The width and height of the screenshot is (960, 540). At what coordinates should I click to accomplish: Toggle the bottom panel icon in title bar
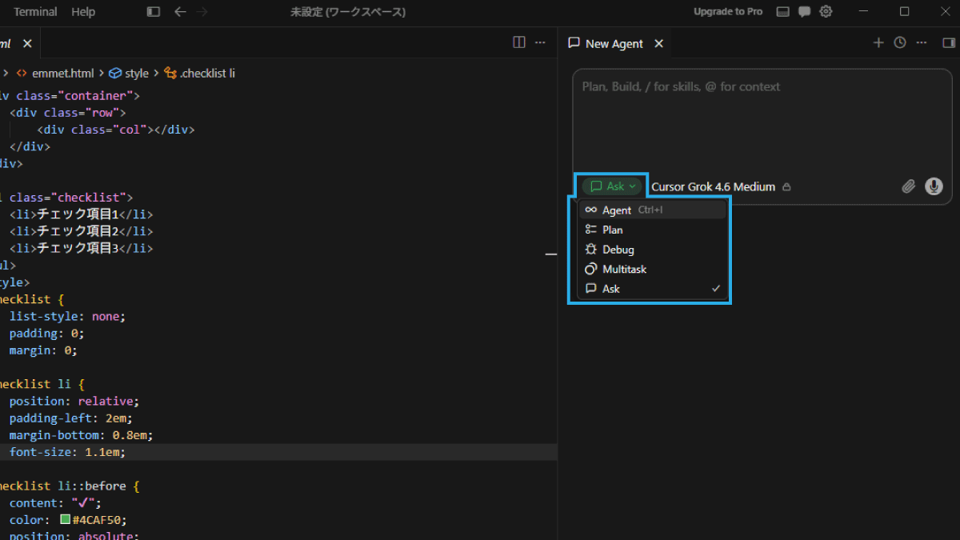pos(783,12)
